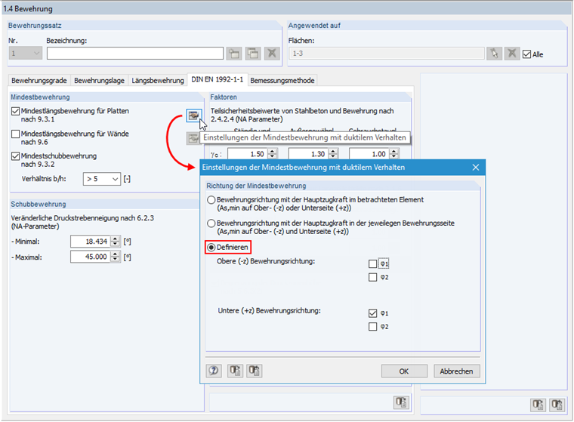This screenshot has width=574, height=422.
Task: Click the clear surface selection icon beside Alle
Action: click(512, 54)
